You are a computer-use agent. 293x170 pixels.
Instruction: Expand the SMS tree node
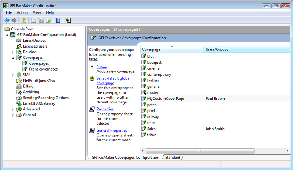[13, 75]
